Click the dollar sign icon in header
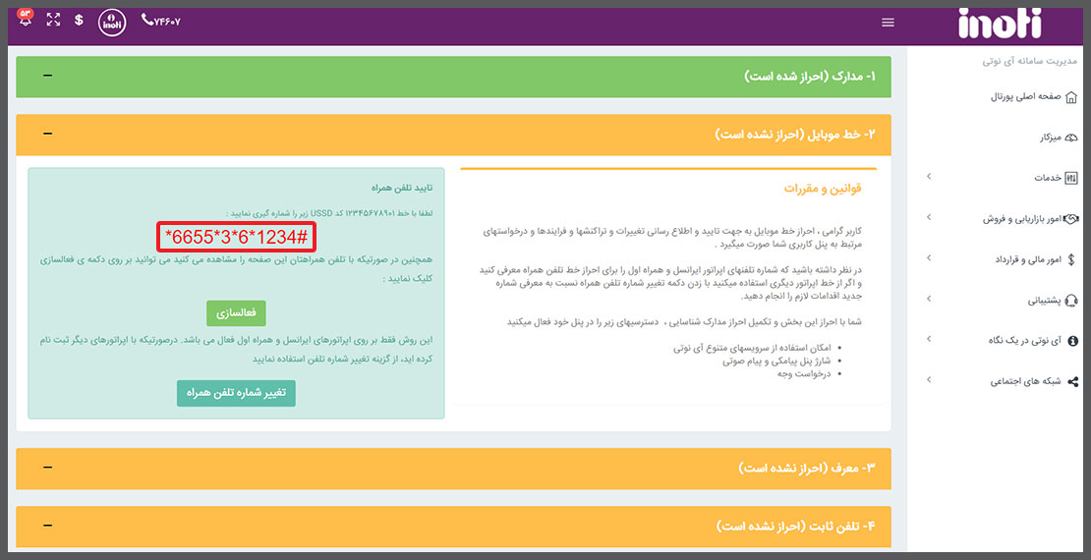 (79, 20)
